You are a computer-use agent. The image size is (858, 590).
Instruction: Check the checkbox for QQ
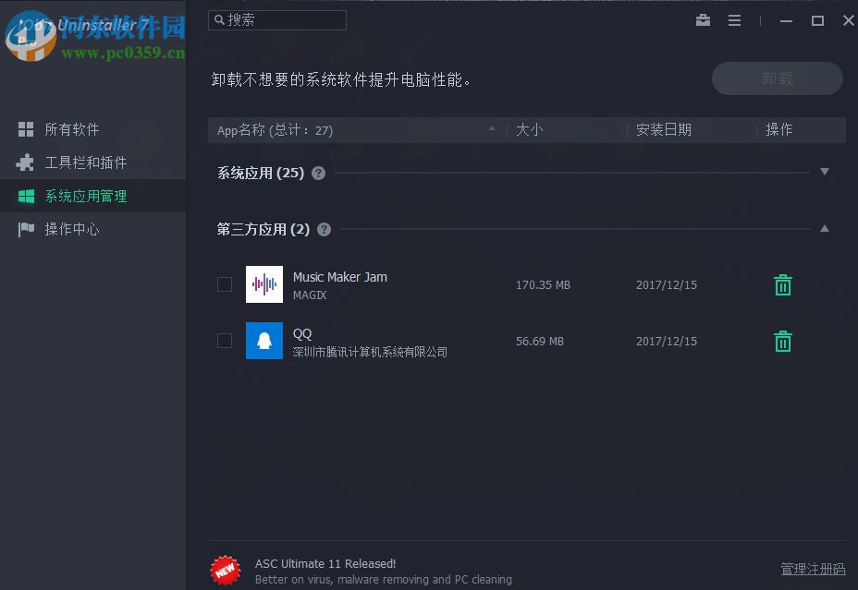click(224, 341)
